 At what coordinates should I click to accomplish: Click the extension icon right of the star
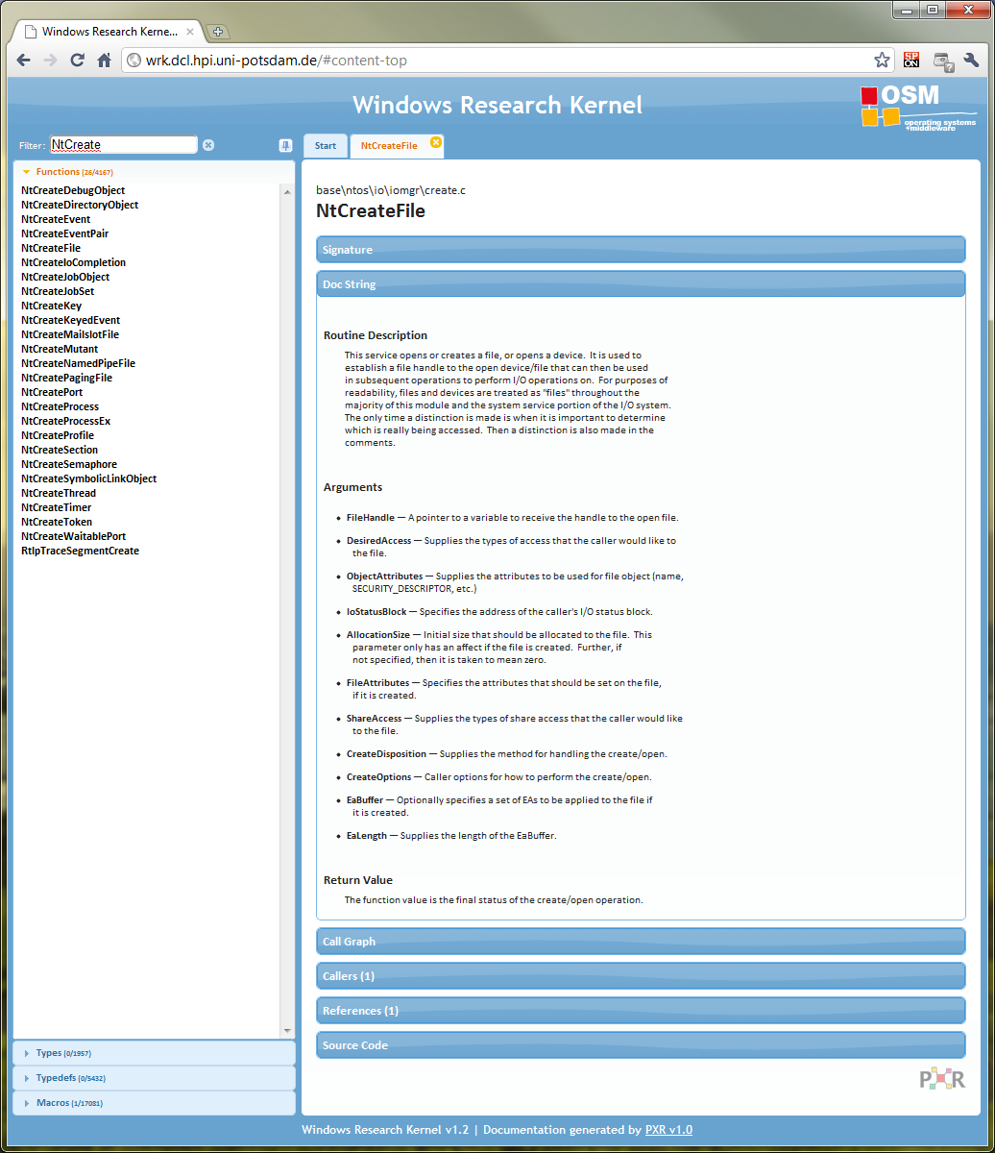(911, 61)
